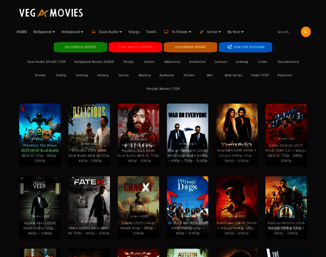Select the Romance category

click(166, 75)
